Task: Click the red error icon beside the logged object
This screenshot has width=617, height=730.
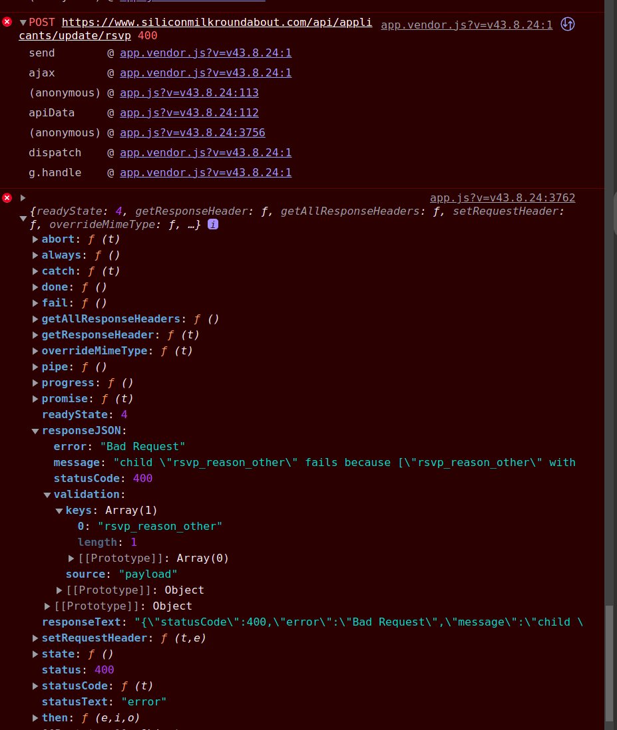Action: click(7, 198)
